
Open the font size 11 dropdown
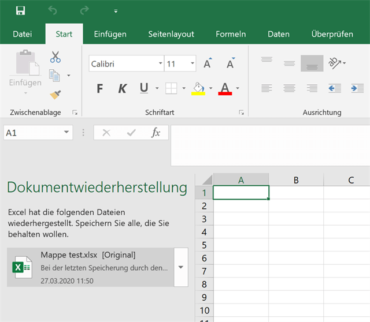(193, 63)
